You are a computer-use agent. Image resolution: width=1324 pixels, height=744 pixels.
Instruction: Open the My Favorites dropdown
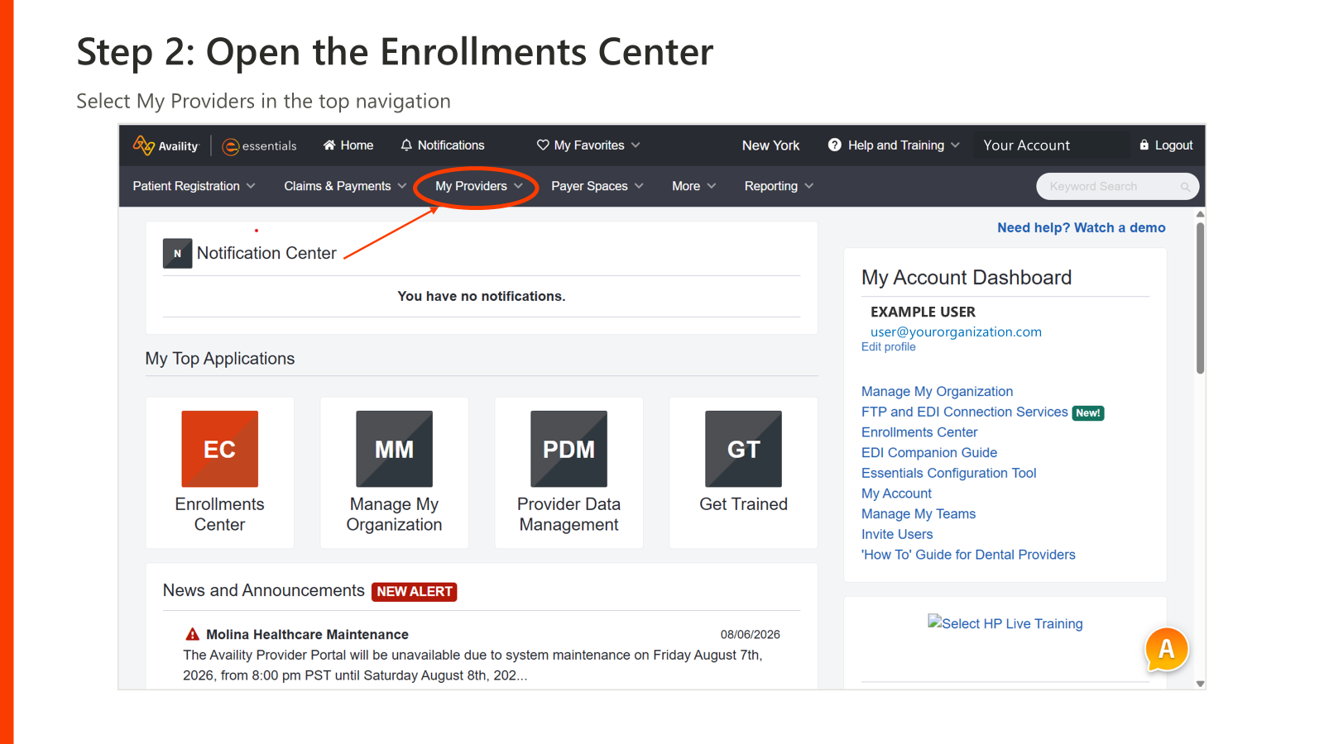click(588, 145)
